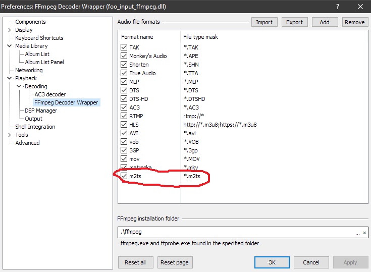Screen dimensions: 371x272
Task: Sort by the File type mask column header
Action: pos(200,37)
